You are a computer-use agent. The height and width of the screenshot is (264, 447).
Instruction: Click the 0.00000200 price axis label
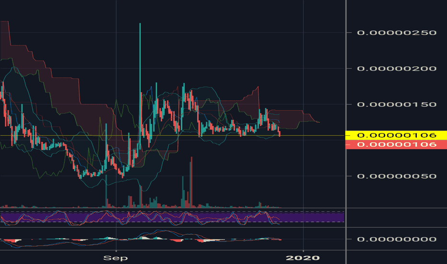point(397,69)
